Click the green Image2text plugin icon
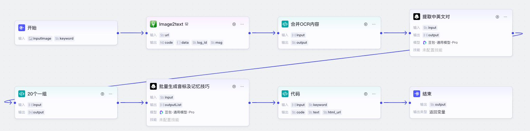The height and width of the screenshot is (131, 530). pos(153,24)
